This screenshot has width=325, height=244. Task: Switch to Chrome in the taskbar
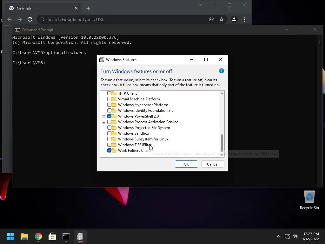click(x=38, y=236)
